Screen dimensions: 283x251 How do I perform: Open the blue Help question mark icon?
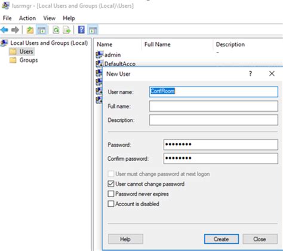(x=81, y=30)
